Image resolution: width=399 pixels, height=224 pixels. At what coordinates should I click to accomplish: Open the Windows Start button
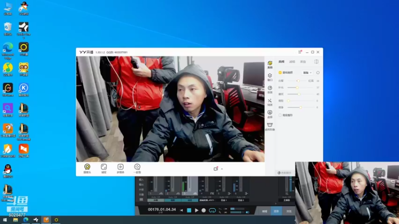point(5,220)
